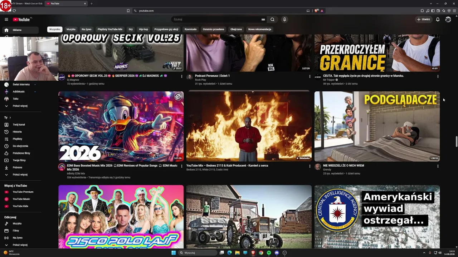Open options menu for OPOROWY SECIK VOL.25
The image size is (458, 257).
tap(182, 76)
